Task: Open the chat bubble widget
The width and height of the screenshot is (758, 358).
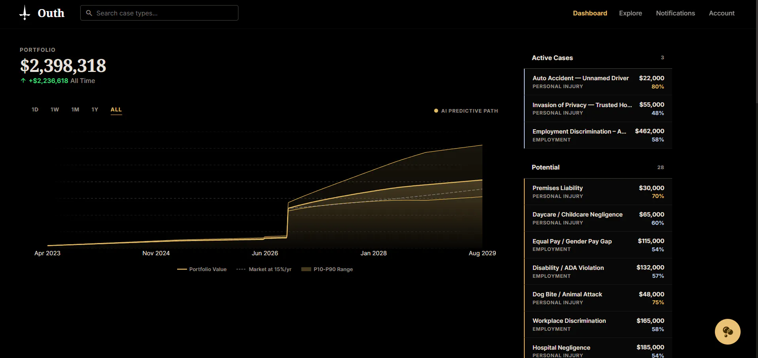Action: point(728,332)
